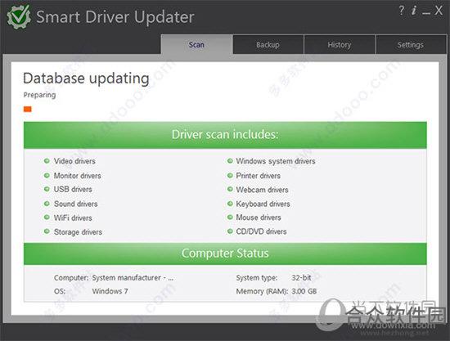Click the green bullet beside Printer drivers
Image resolution: width=450 pixels, height=341 pixels.
tap(230, 175)
